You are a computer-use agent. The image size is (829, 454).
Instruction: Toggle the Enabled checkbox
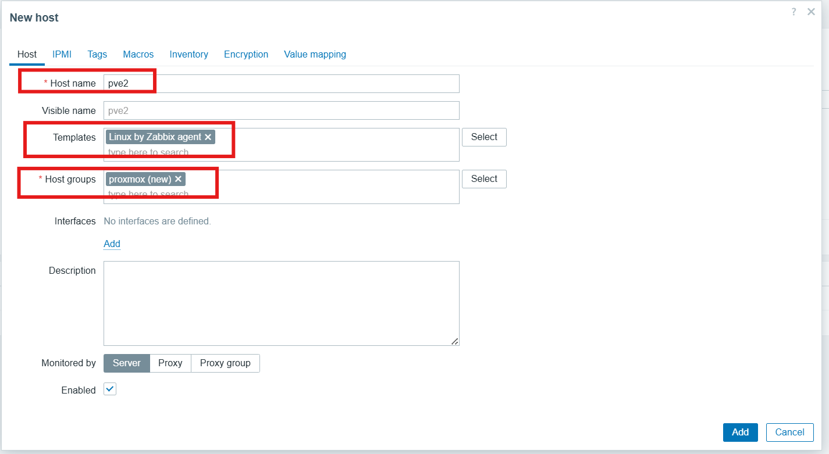110,389
